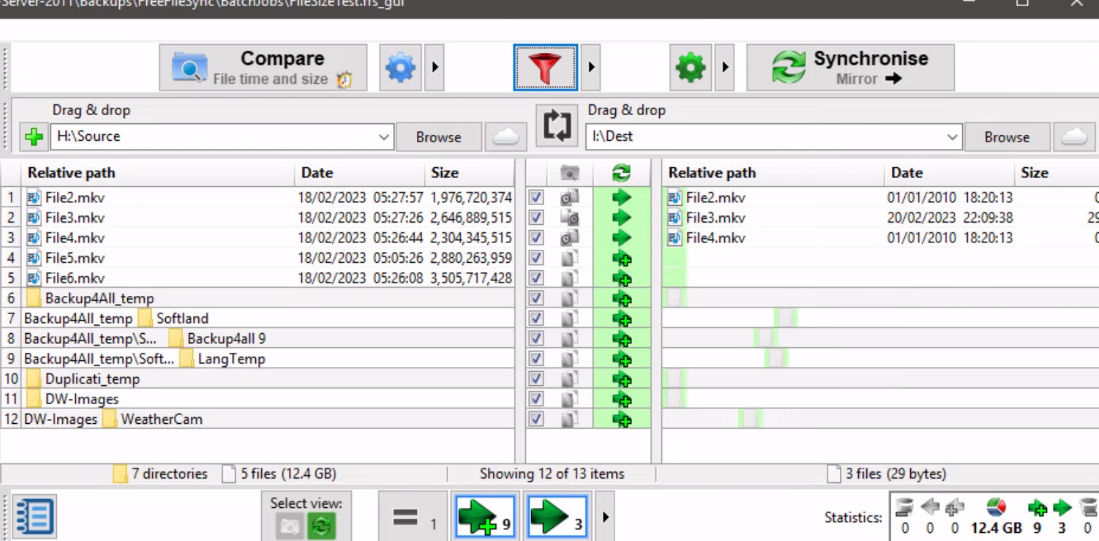Viewport: 1099px width, 541px height.
Task: Sort left pane by Size column
Action: [470, 173]
